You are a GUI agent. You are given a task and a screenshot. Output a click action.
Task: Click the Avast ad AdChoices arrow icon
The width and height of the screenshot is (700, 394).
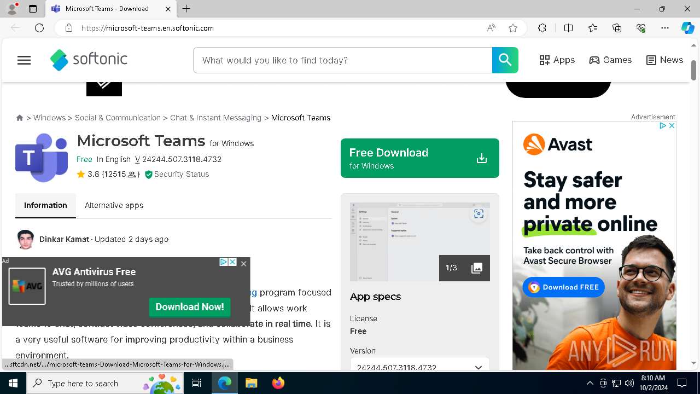click(663, 126)
